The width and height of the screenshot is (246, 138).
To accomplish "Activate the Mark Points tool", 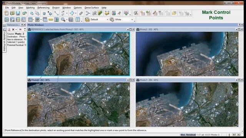I will coord(50,13).
